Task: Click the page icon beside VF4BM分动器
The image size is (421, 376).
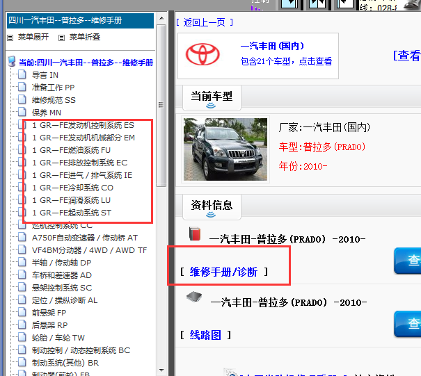Action: (x=22, y=250)
